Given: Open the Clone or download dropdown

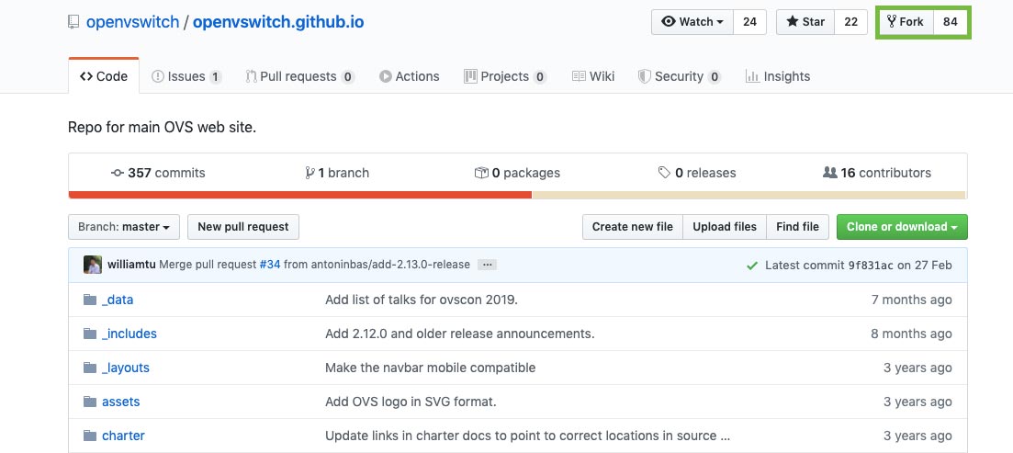Looking at the screenshot, I should click(x=901, y=227).
